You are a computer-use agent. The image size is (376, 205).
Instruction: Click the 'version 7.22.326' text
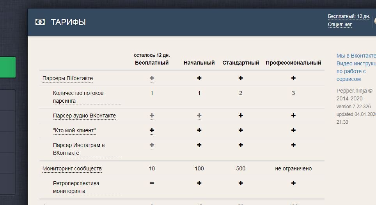(x=353, y=107)
